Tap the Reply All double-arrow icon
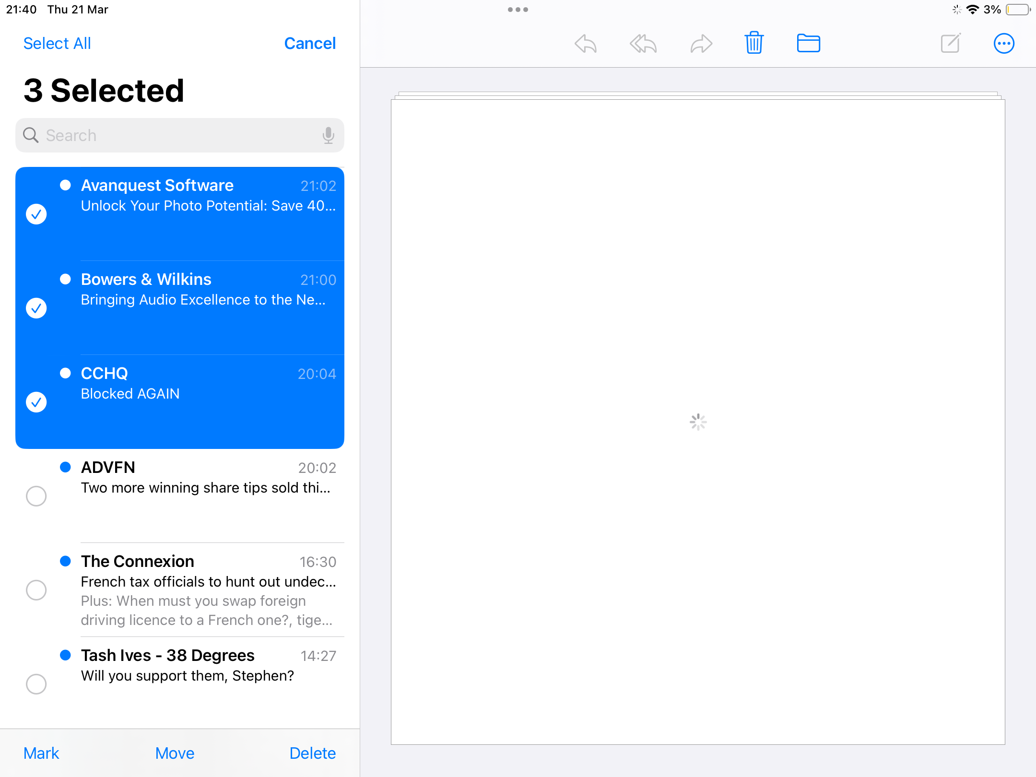The width and height of the screenshot is (1036, 777). click(x=643, y=44)
